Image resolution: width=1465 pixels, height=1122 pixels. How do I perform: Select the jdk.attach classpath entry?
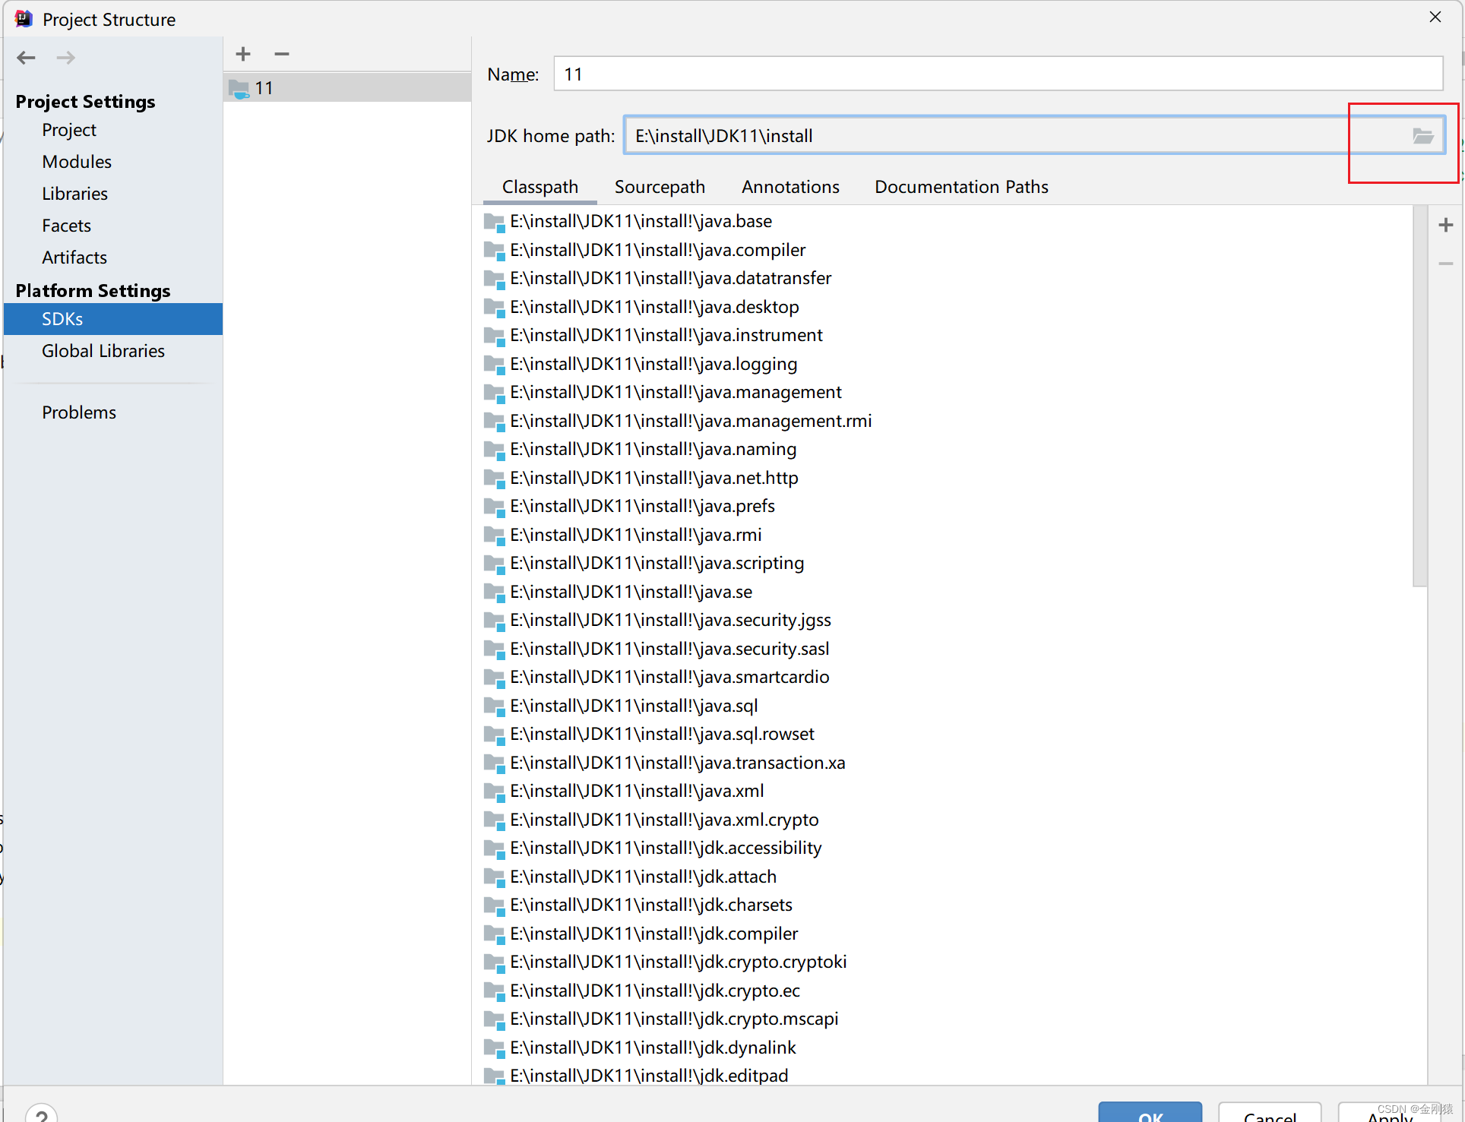(947, 877)
